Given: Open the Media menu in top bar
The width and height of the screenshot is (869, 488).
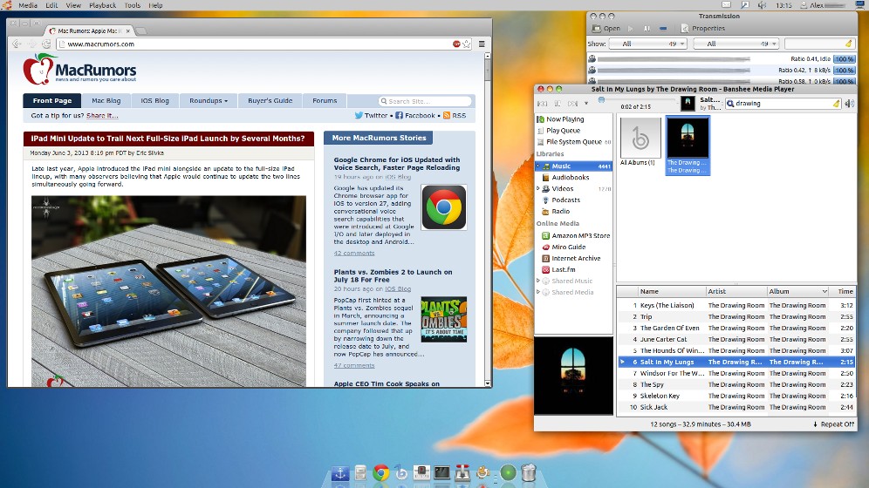Looking at the screenshot, I should (x=28, y=5).
